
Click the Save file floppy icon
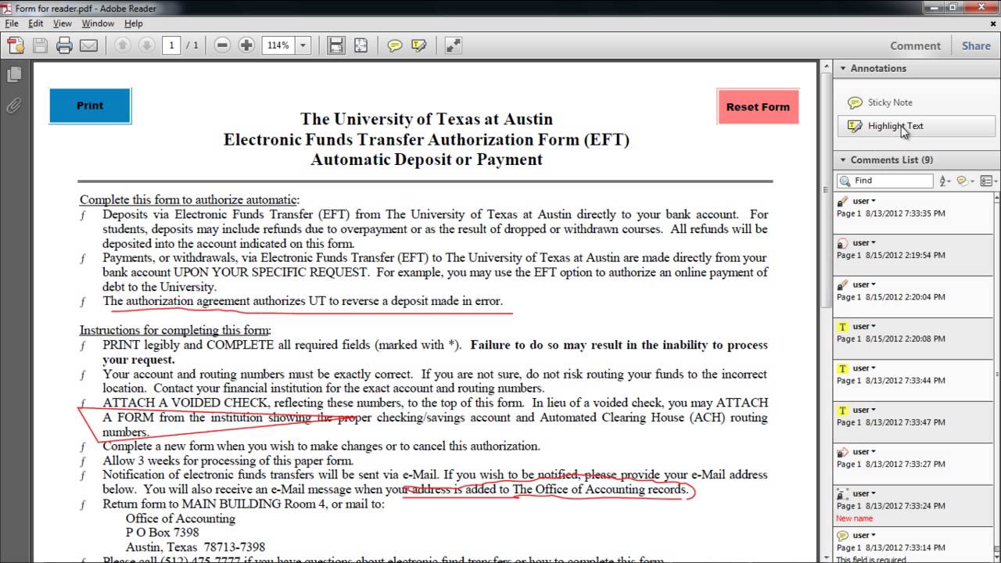click(x=41, y=45)
